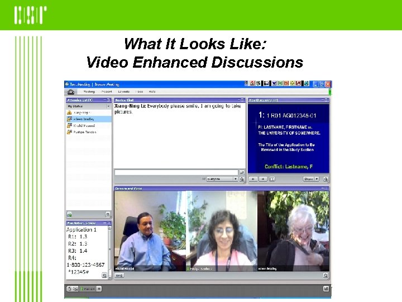Toggle the slide sidebar icon in the share pod
Image resolution: width=402 pixels, height=302 pixels.
click(x=272, y=179)
